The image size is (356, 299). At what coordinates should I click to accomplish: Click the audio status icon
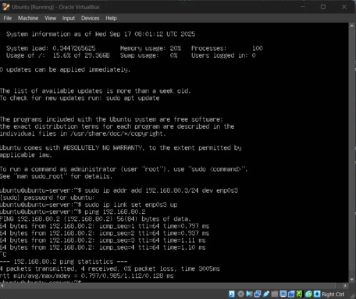[x=249, y=294]
